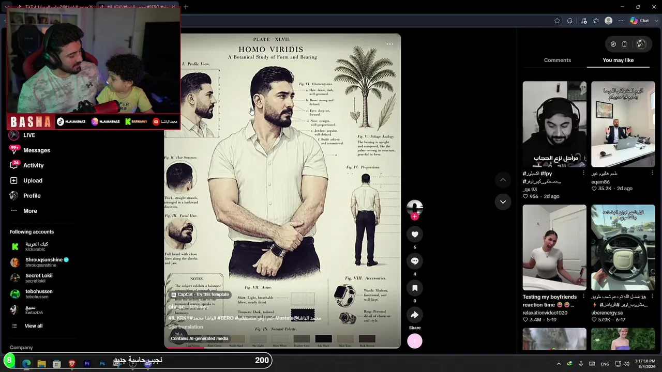This screenshot has height=372, width=662.
Task: Open Brave browser from the taskbar
Action: (x=72, y=364)
